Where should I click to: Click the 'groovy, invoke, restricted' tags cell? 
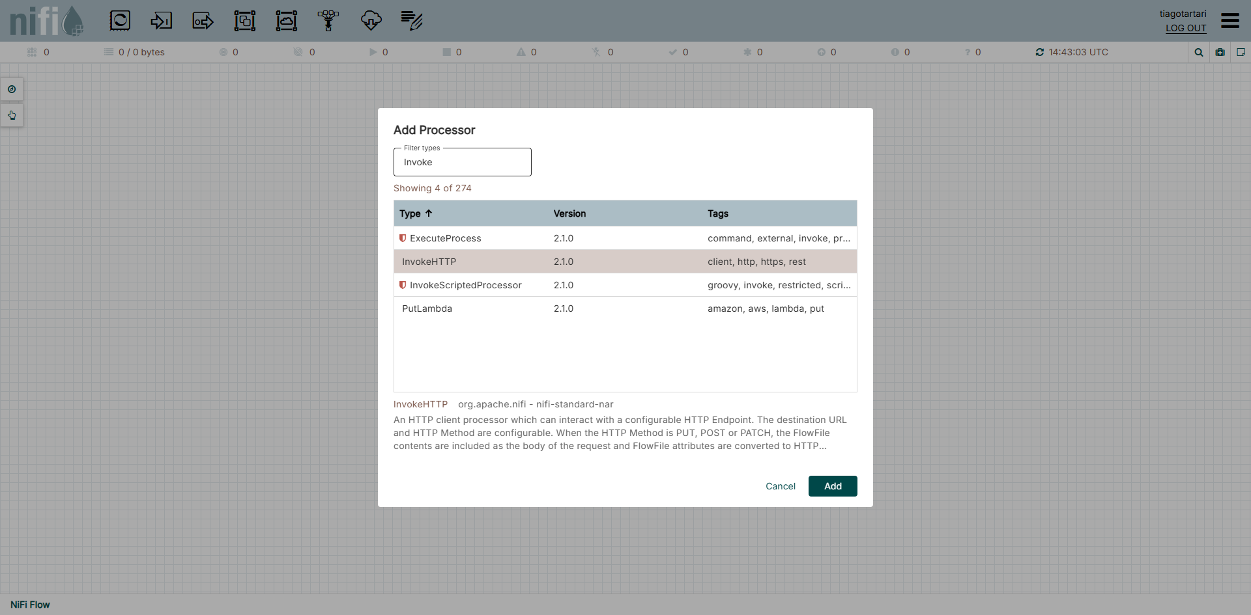[x=779, y=285]
